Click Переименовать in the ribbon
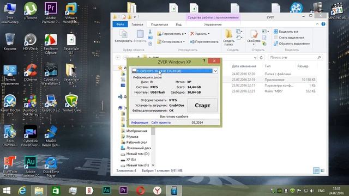This screenshot has width=349, height=196. click(x=204, y=41)
